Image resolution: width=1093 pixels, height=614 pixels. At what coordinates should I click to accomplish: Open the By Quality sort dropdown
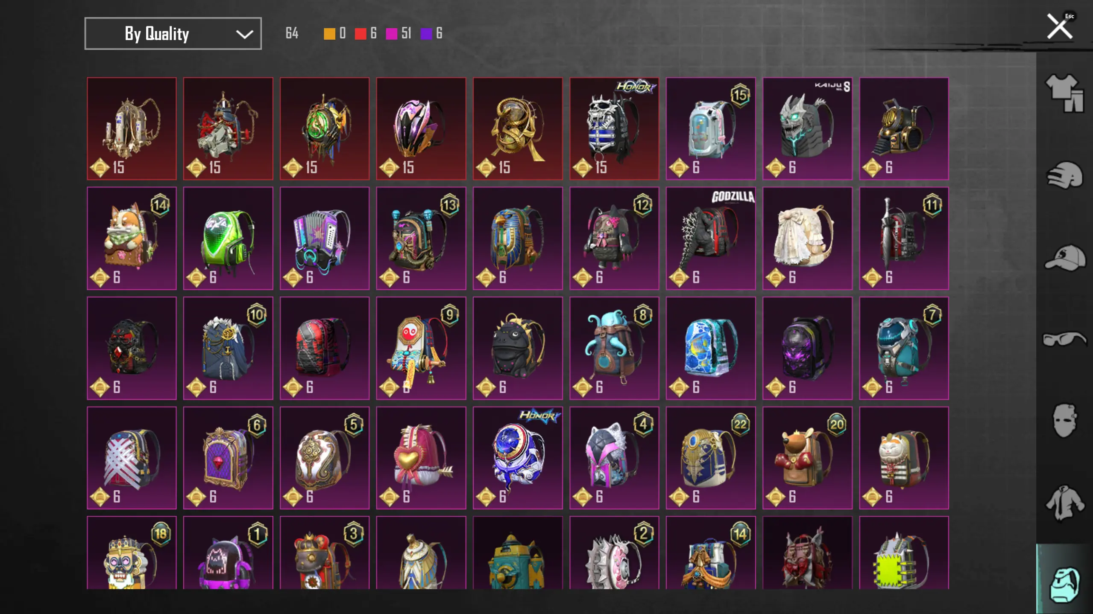pos(173,33)
